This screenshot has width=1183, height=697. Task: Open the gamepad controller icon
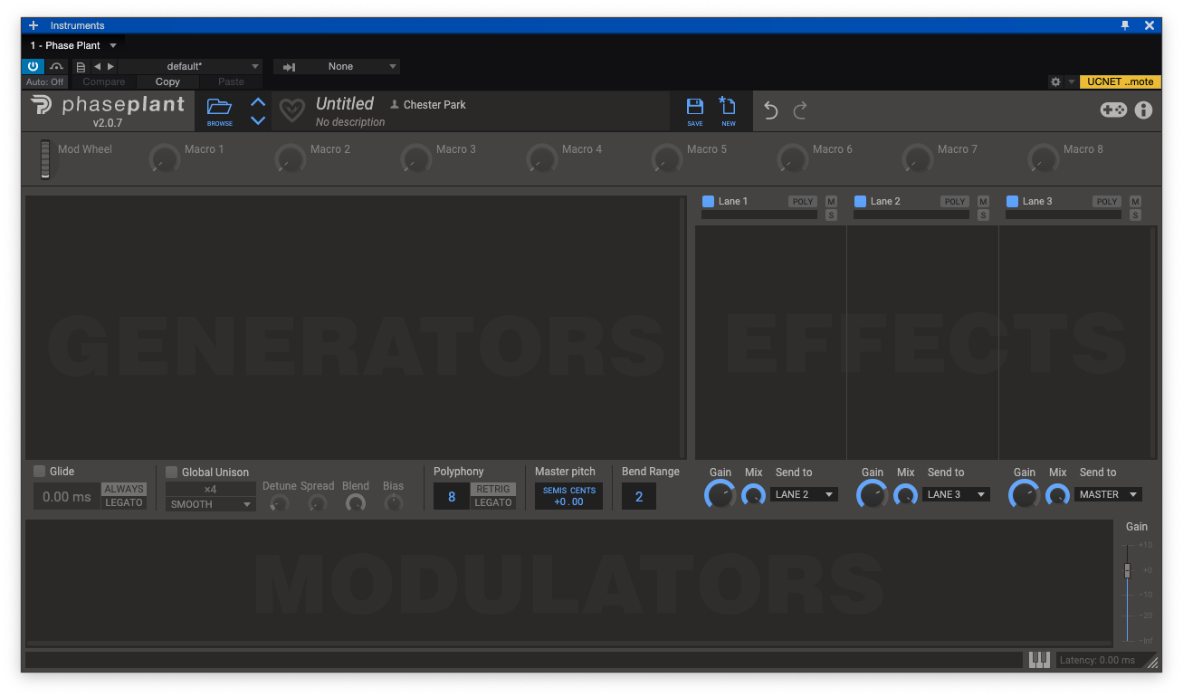(x=1113, y=110)
